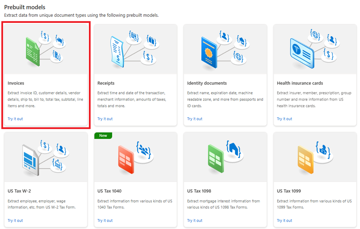
Task: Click the New badge on US Tax 1040
Action: [103, 136]
